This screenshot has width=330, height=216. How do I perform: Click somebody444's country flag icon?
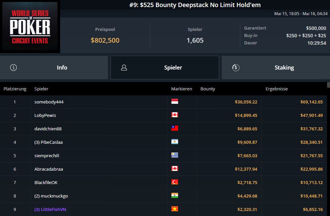pos(174,101)
